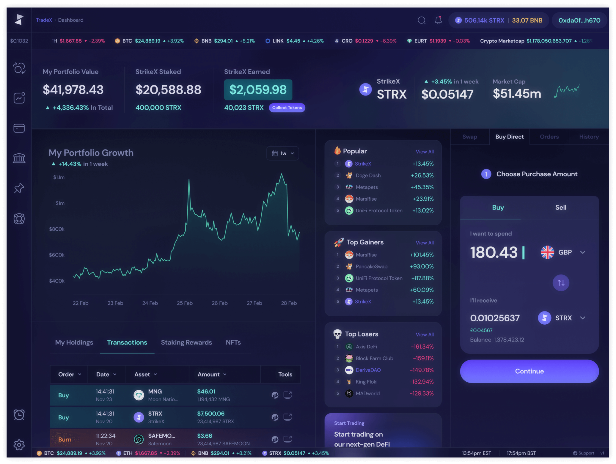Open the 1w timeframe dropdown on Portfolio Growth
This screenshot has height=464, width=616.
pyautogui.click(x=282, y=153)
